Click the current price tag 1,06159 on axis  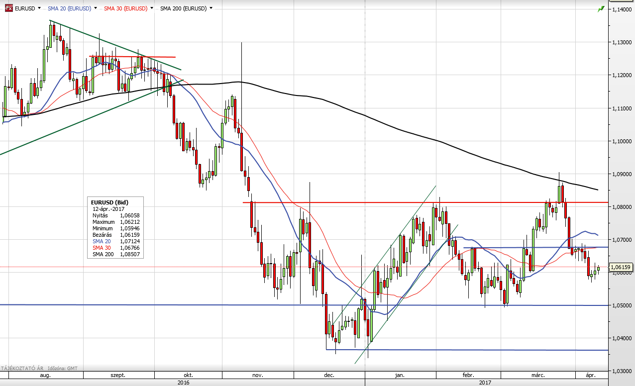point(621,267)
